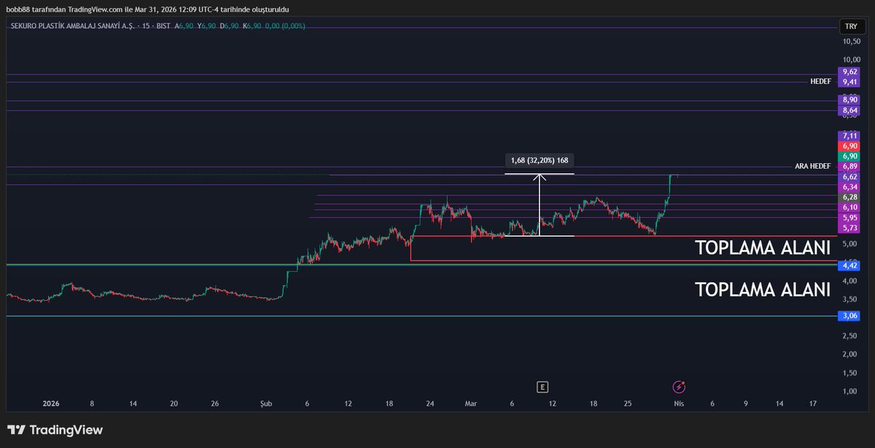875x448 pixels.
Task: Click the green 6,90 price label
Action: [x=850, y=156]
